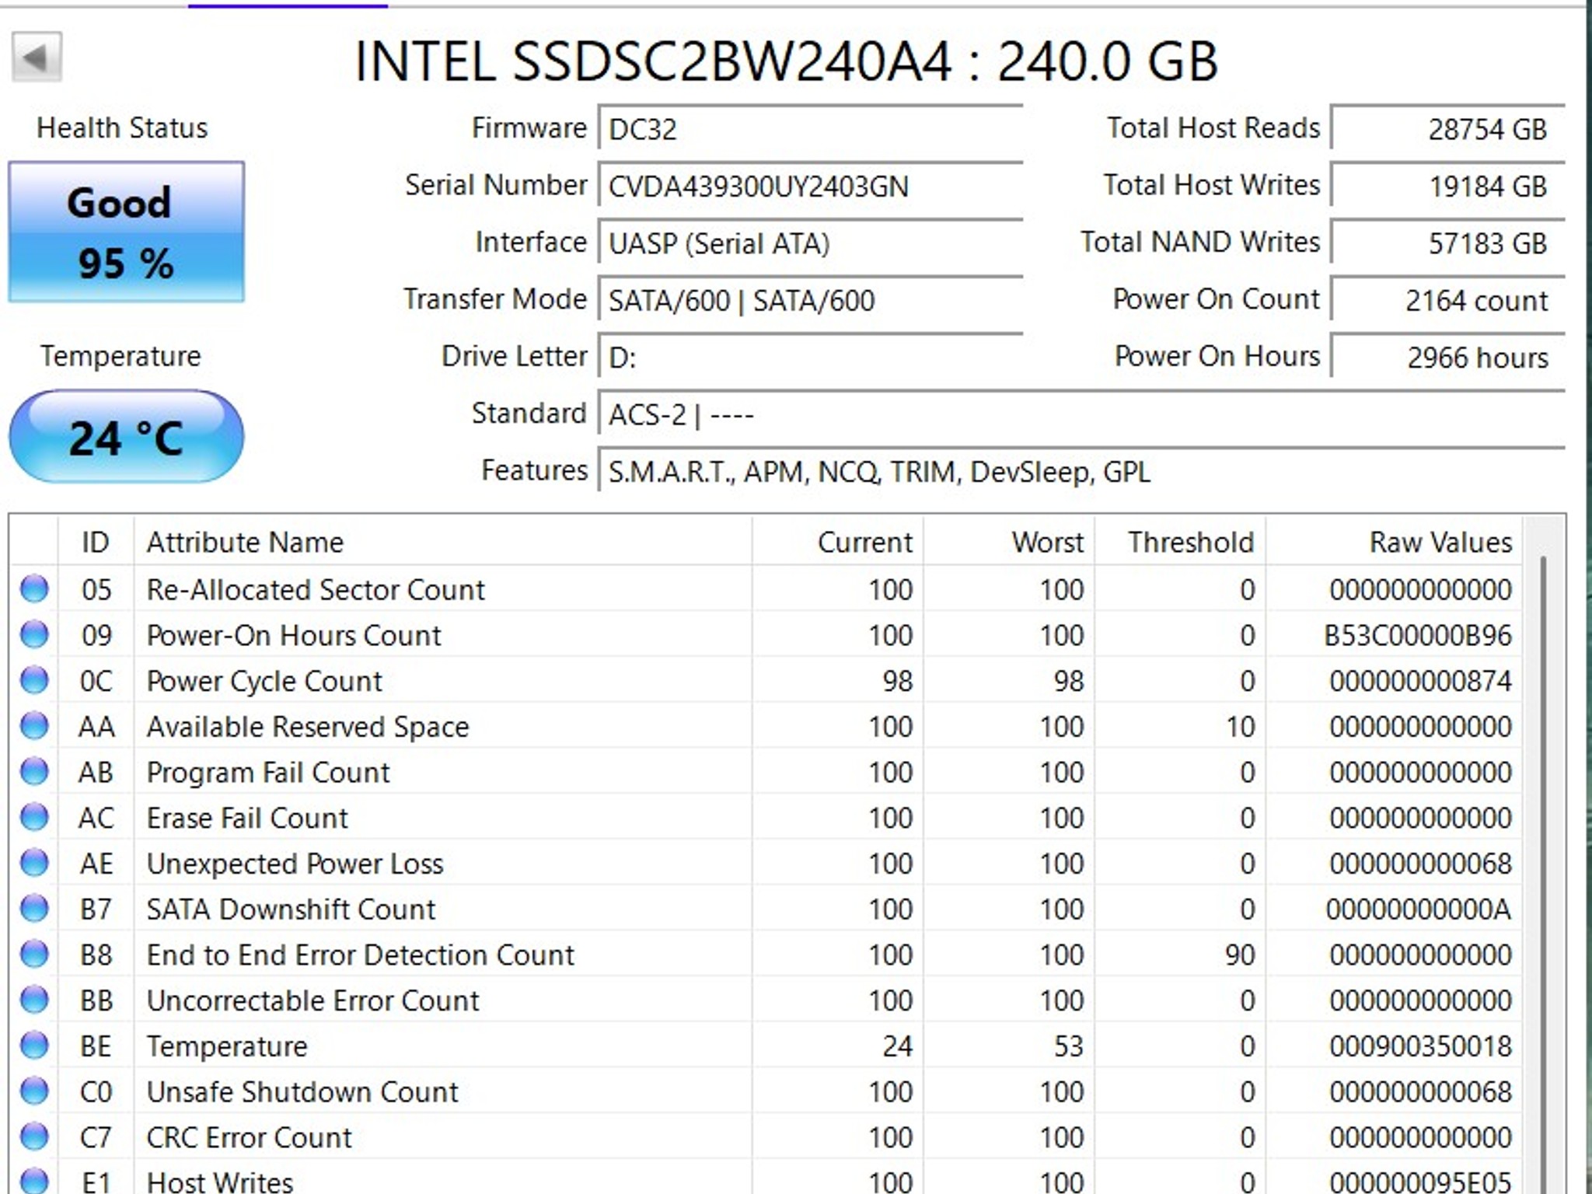
Task: Select End to End Error Detection Count name
Action: click(x=360, y=955)
